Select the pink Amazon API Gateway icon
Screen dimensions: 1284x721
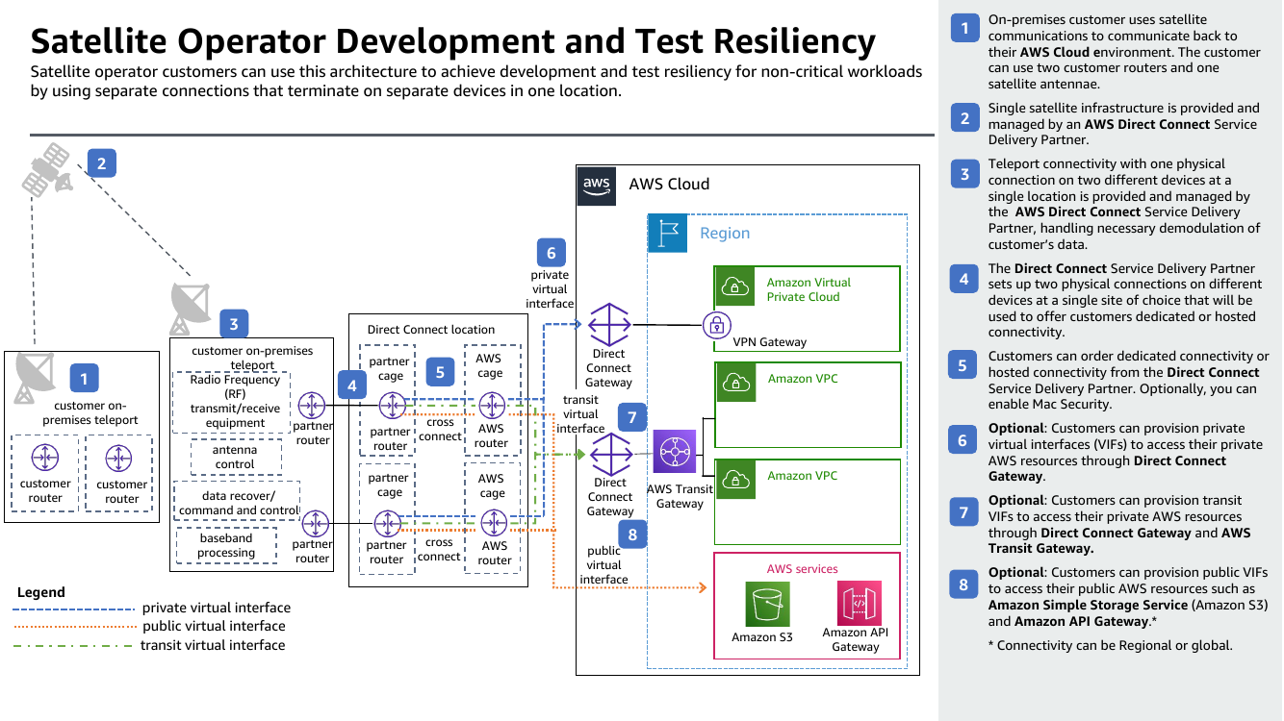click(x=860, y=604)
